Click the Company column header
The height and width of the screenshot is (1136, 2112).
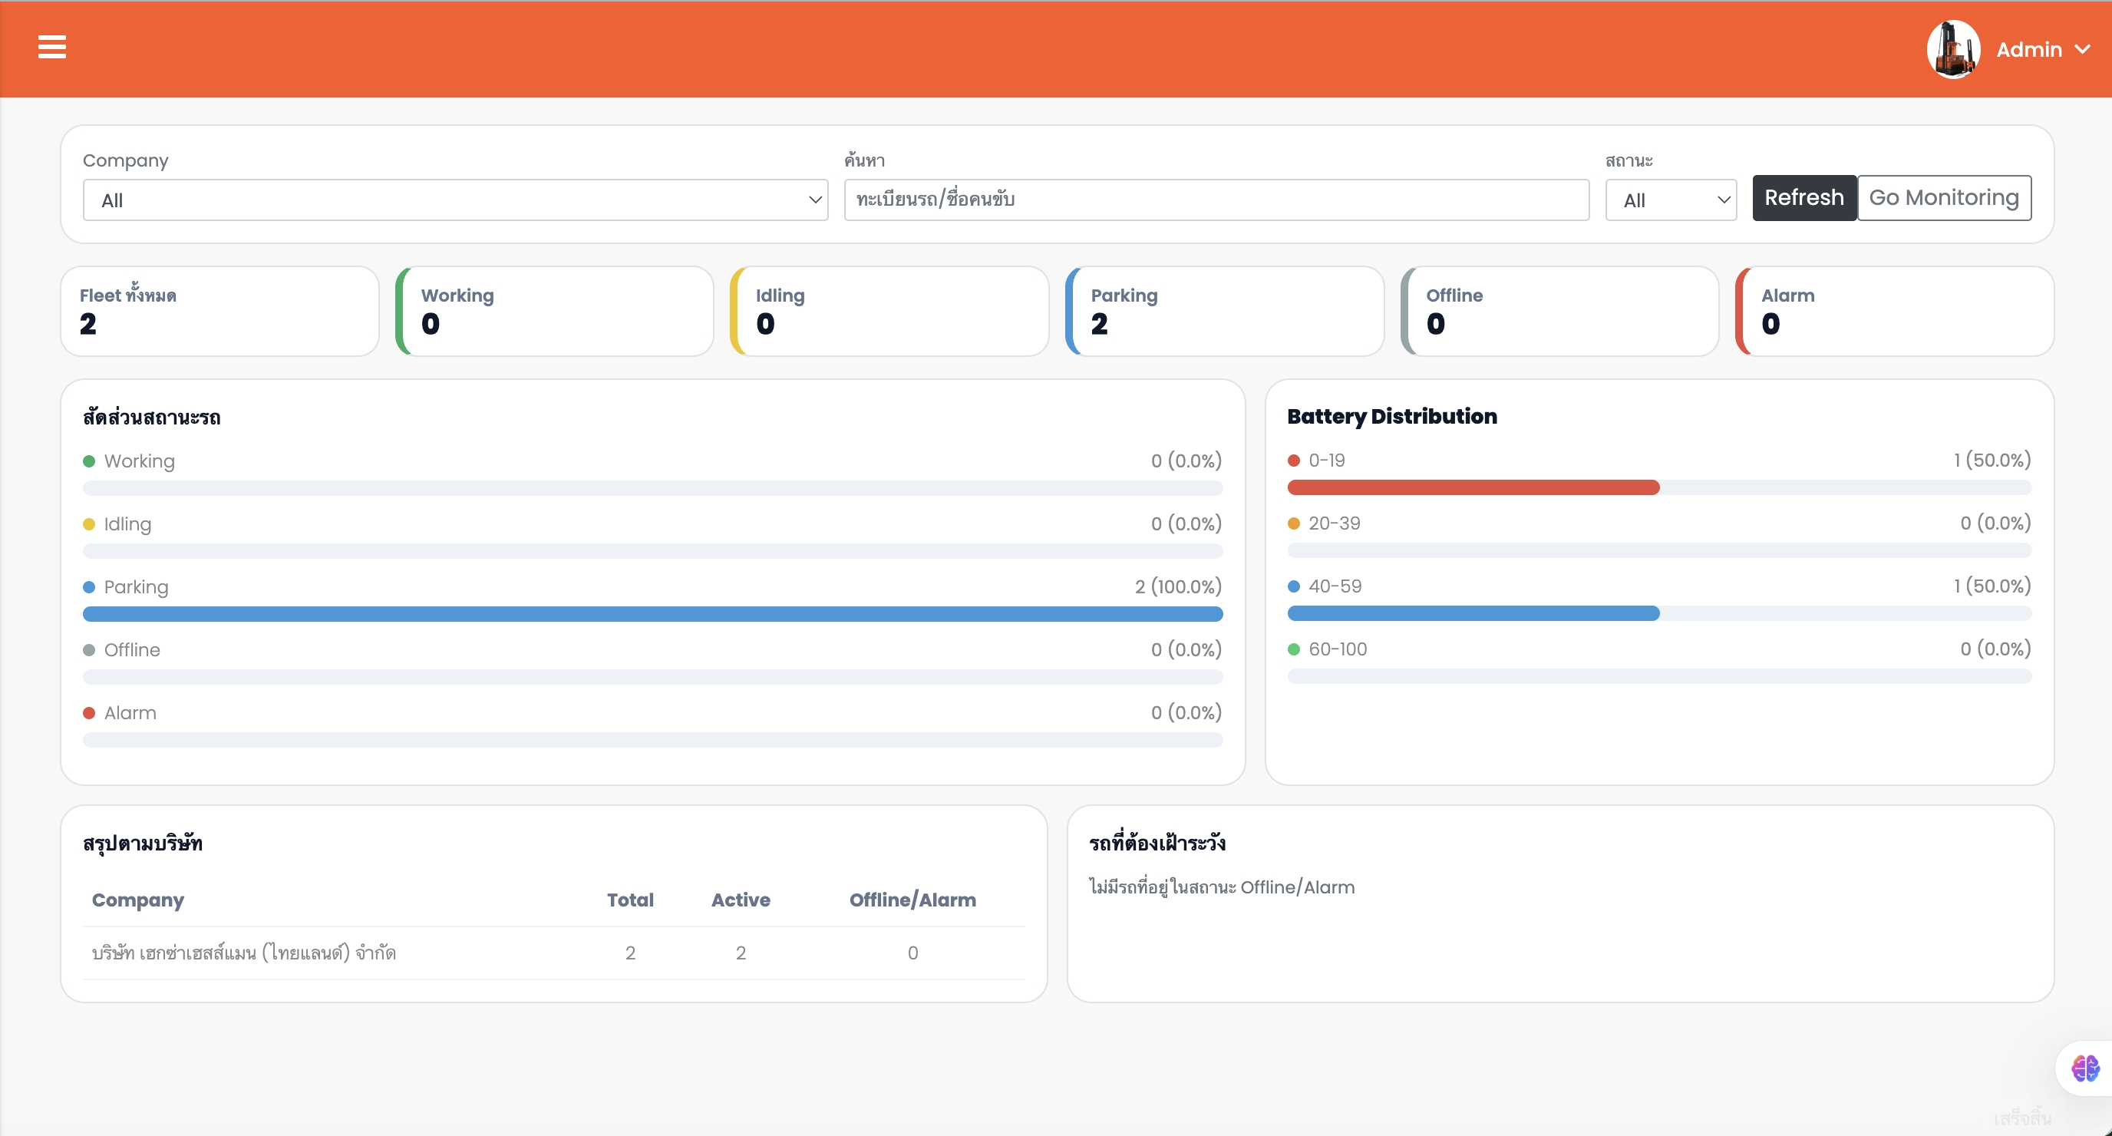point(137,900)
